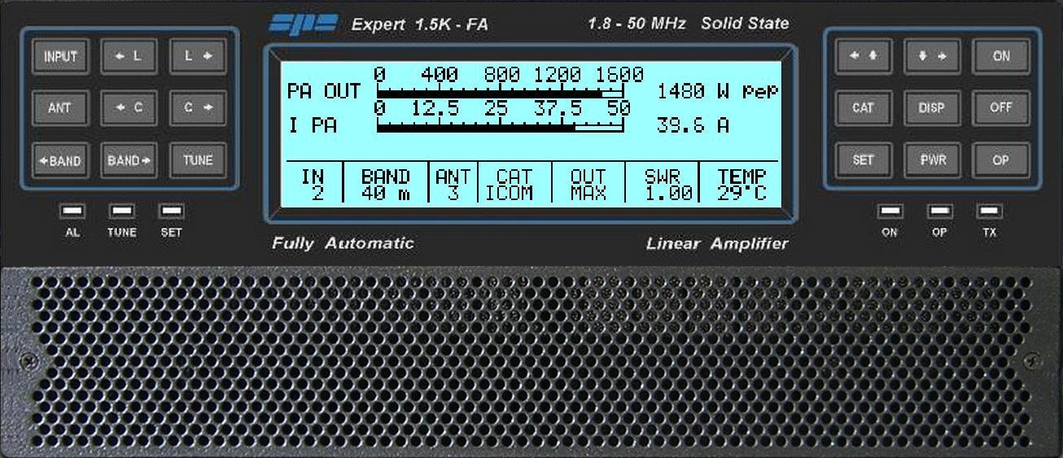Click the CAT button
This screenshot has height=458, width=1063.
pyautogui.click(x=864, y=108)
